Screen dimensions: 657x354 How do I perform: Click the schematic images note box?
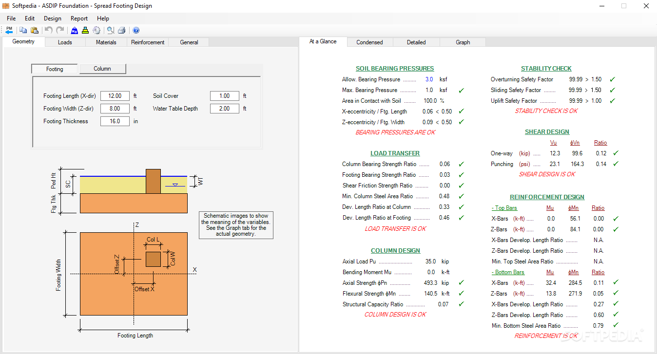click(x=236, y=225)
